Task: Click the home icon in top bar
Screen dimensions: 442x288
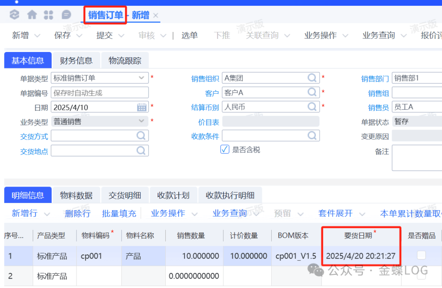Action: [32, 15]
